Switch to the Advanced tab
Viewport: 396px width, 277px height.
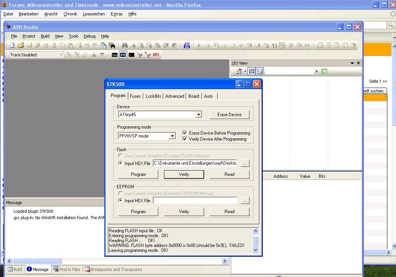coord(175,96)
